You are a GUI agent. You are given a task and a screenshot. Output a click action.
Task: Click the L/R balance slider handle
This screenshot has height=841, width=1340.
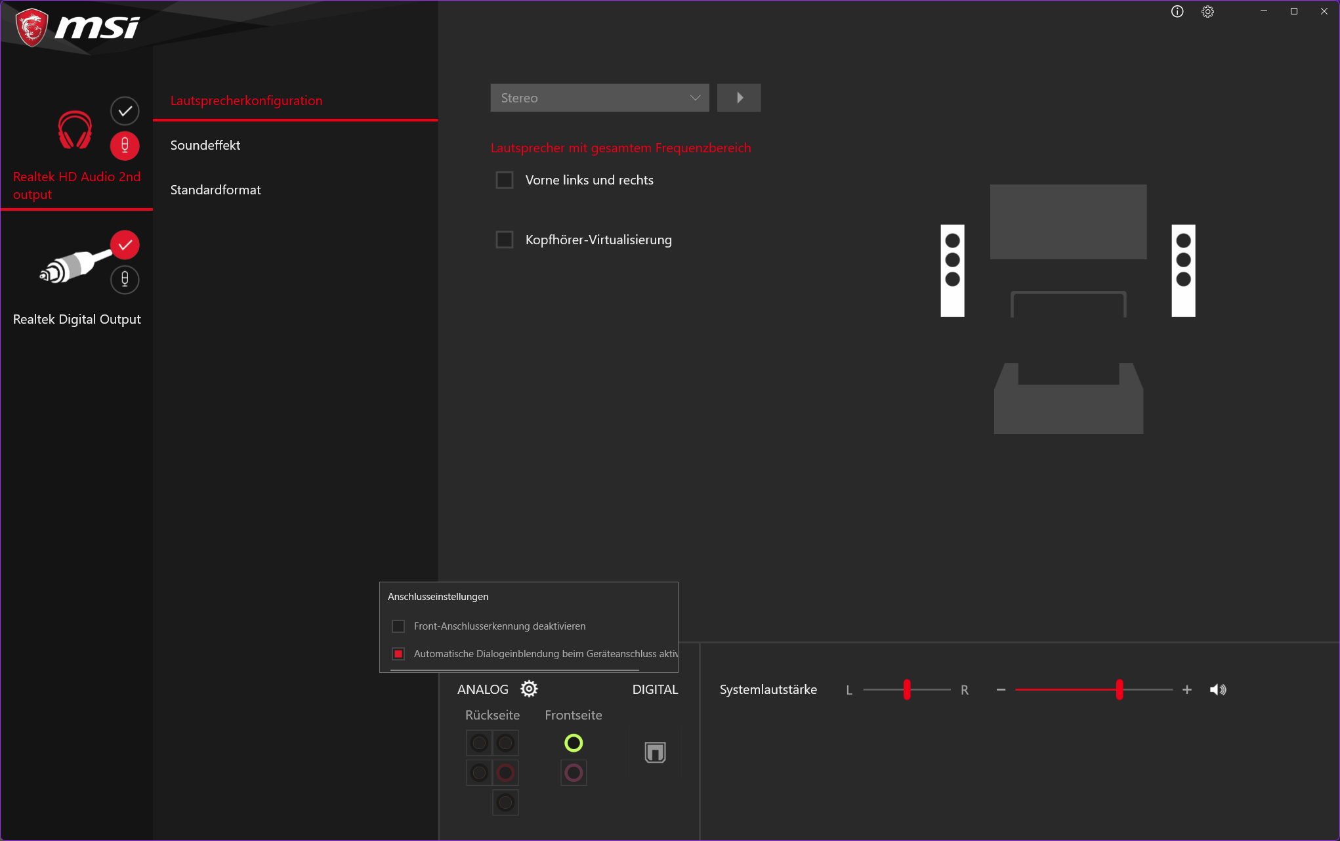(x=907, y=689)
